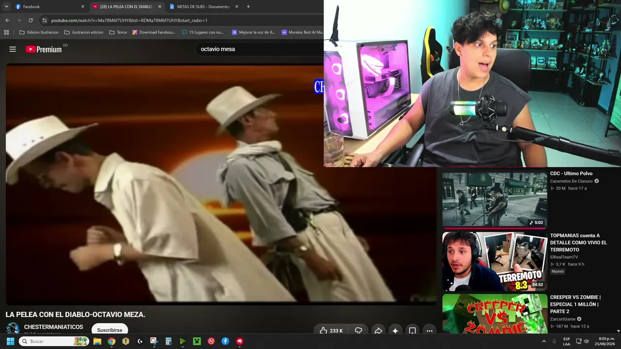Open the gold keyhole app in taskbar
This screenshot has width=621, height=349.
(x=126, y=341)
